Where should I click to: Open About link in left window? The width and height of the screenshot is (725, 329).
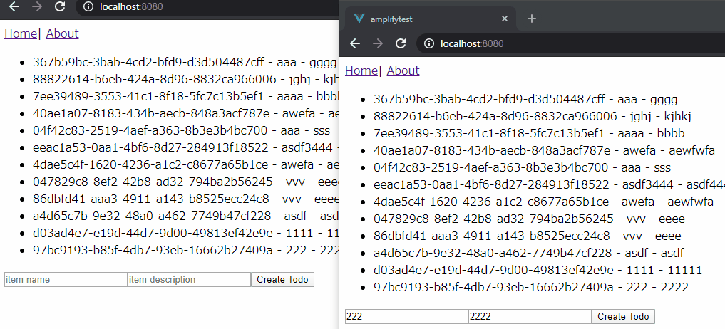click(x=63, y=33)
